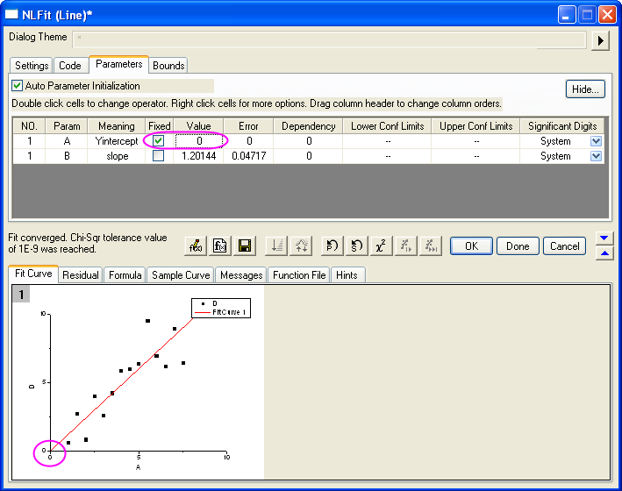Switch to the Bounds tab
The width and height of the screenshot is (622, 491).
[168, 66]
